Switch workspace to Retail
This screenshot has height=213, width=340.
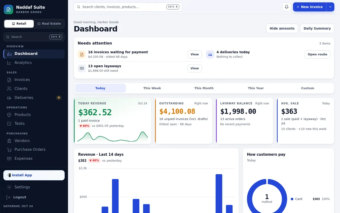point(19,24)
